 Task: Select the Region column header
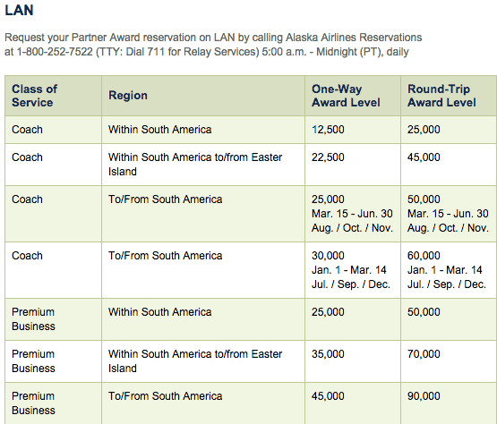(x=128, y=96)
